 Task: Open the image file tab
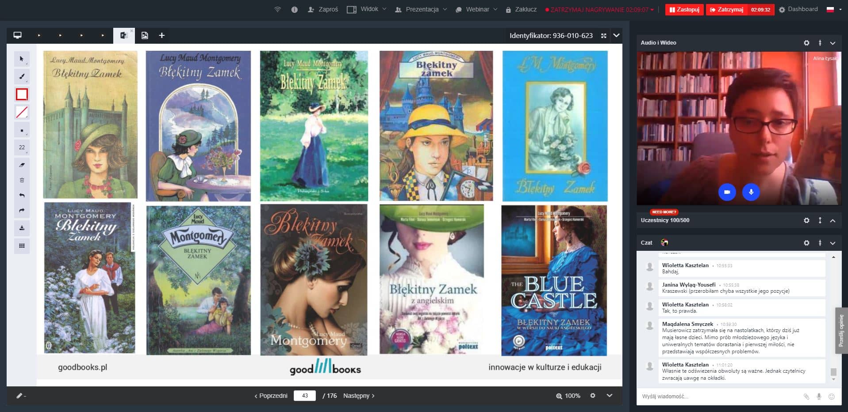pos(145,35)
